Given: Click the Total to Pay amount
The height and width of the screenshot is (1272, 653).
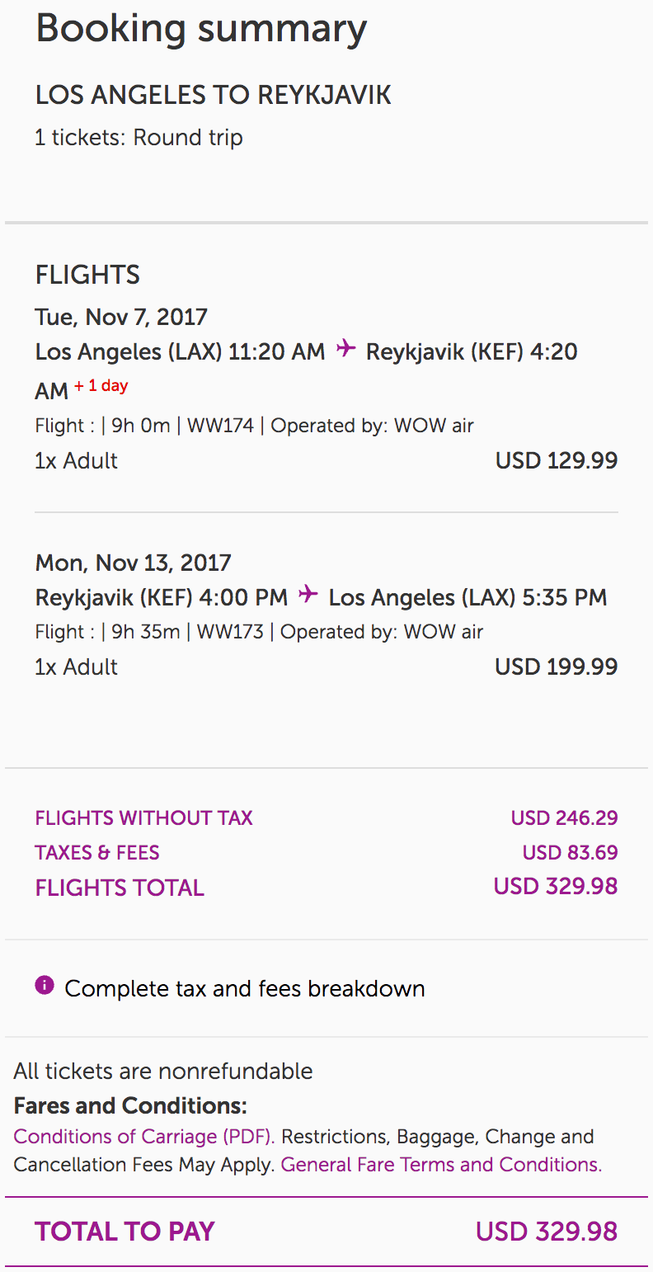Looking at the screenshot, I should [x=546, y=1232].
